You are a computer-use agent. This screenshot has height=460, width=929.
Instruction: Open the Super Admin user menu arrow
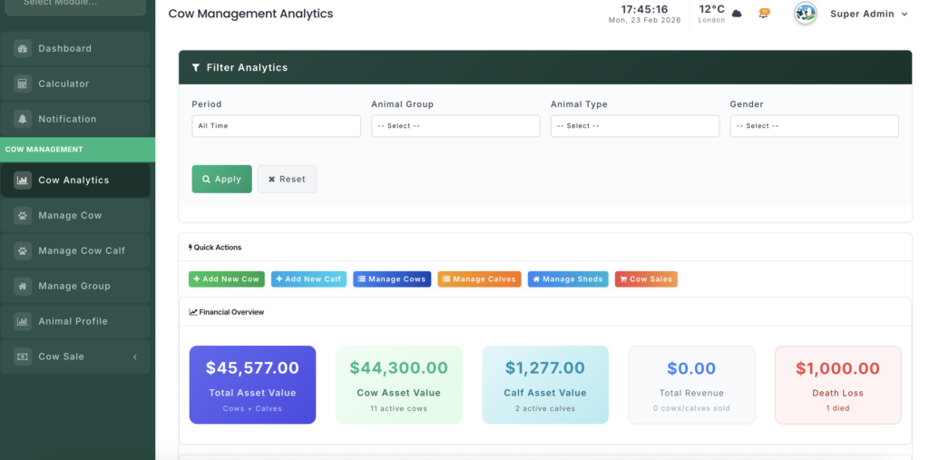coord(905,15)
